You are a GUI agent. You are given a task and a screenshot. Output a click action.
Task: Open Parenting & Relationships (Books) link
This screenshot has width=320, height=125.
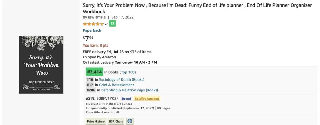[130, 90]
